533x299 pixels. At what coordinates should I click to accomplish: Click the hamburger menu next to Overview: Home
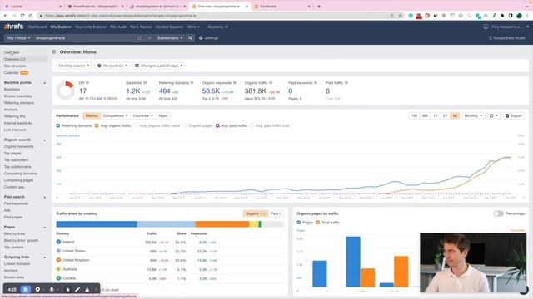point(54,51)
